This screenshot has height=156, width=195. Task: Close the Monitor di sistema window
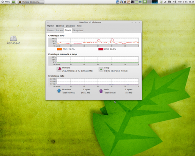click(139, 22)
